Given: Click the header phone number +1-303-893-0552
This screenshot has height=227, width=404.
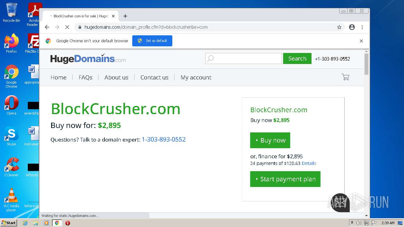Looking at the screenshot, I should pos(333,59).
